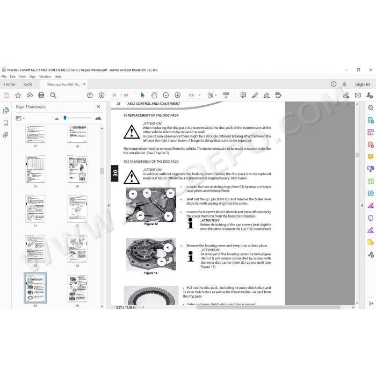The image size is (376, 376).
Task: Open Bookmarks pane icon
Action: point(6,123)
